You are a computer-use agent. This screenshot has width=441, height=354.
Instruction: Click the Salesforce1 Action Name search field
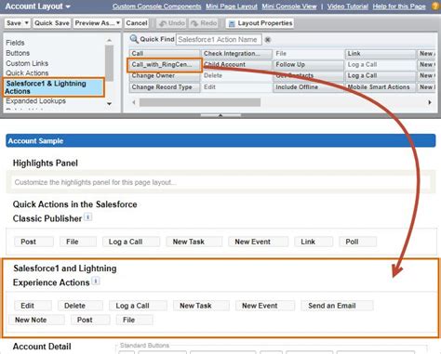pyautogui.click(x=219, y=40)
